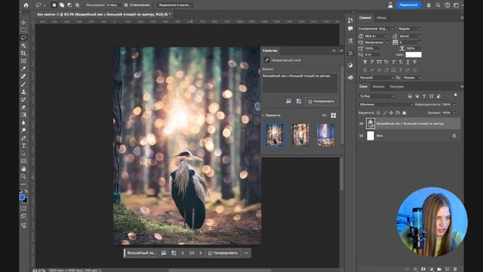Select the Path Selection tool
The height and width of the screenshot is (272, 483).
pyautogui.click(x=23, y=153)
